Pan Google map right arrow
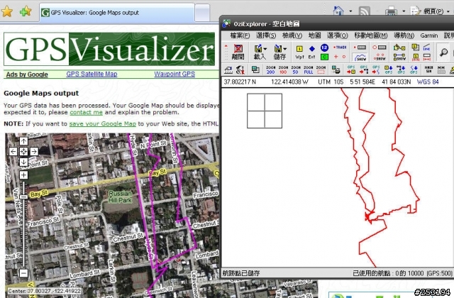 coord(34,151)
